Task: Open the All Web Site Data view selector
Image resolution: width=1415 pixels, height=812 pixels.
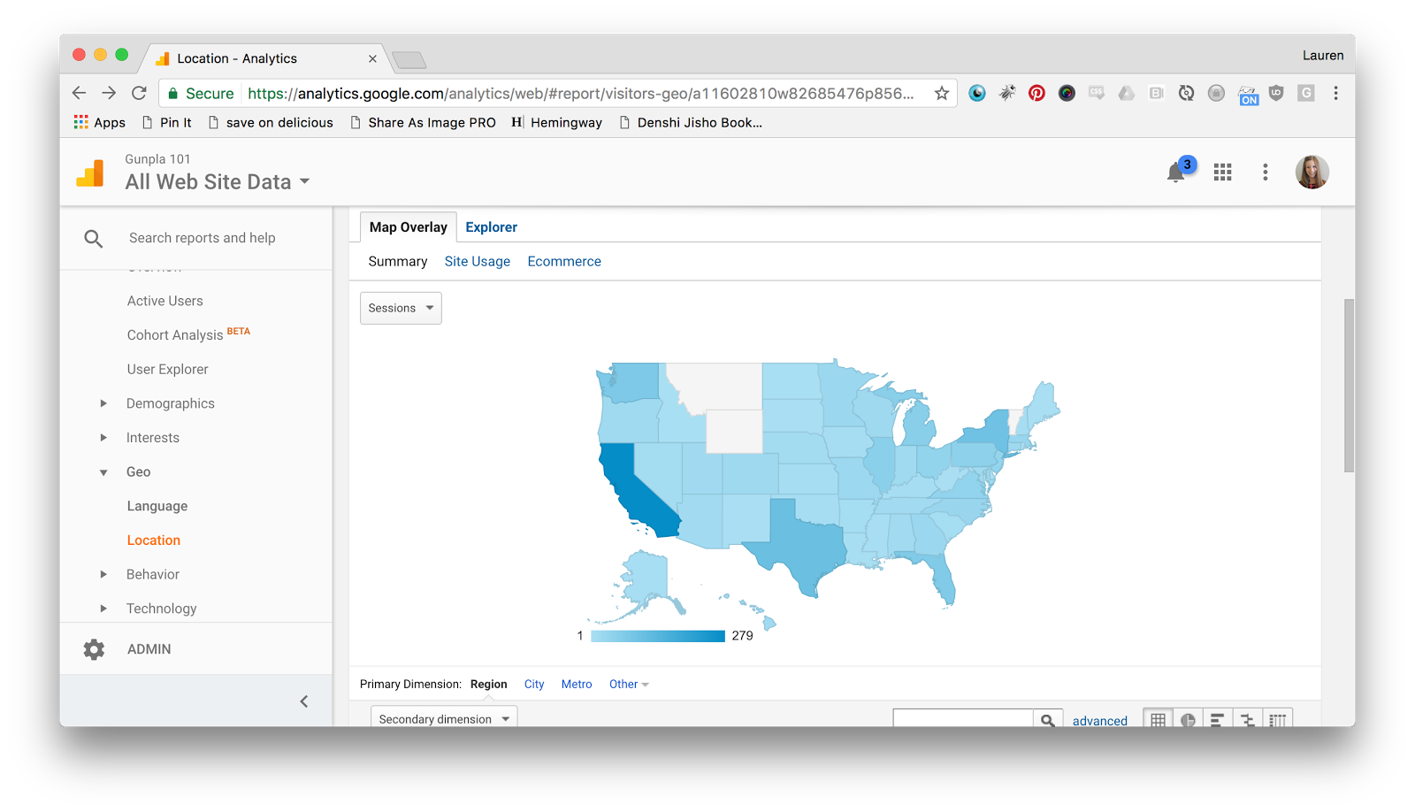Action: click(x=218, y=182)
